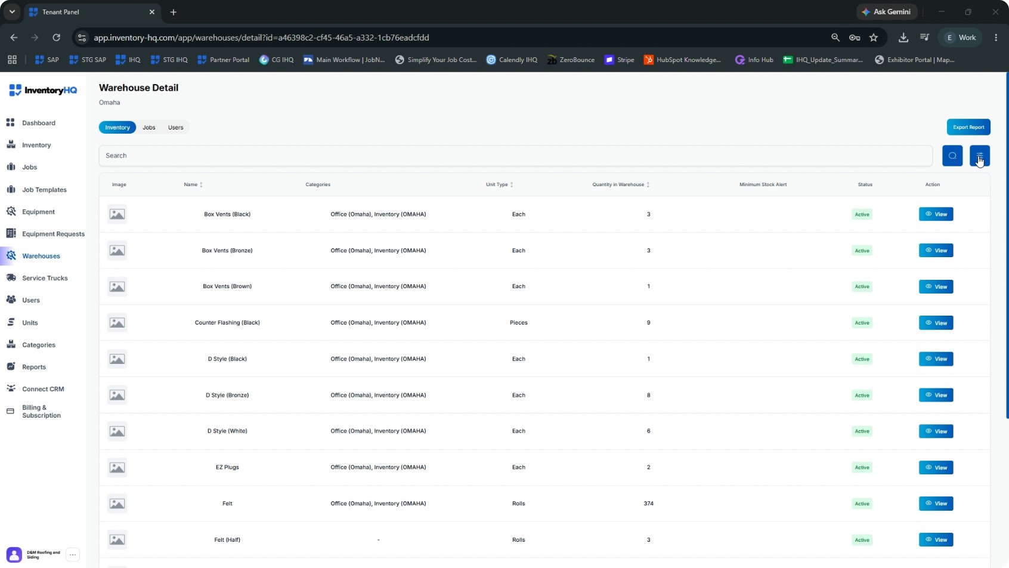Open the account menu ellipsis button
This screenshot has width=1009, height=568.
click(x=73, y=555)
